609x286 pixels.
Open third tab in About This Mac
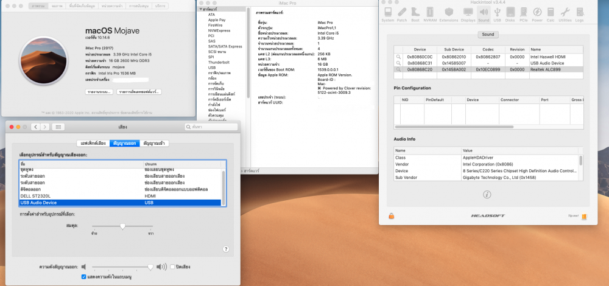pos(82,6)
